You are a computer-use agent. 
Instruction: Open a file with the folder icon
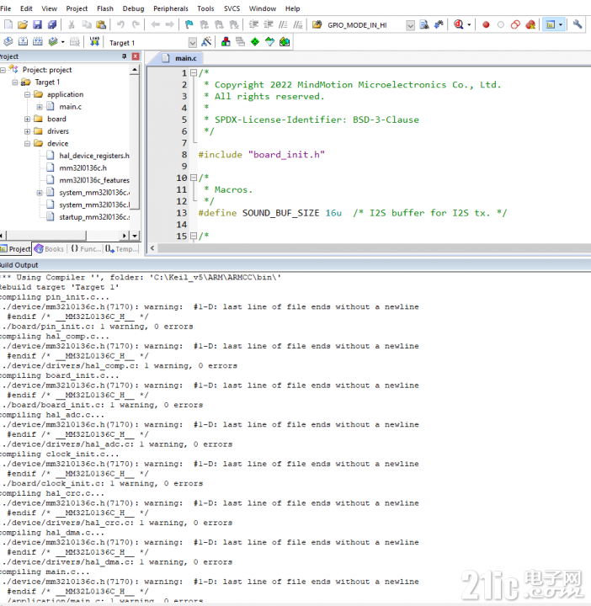(x=23, y=24)
